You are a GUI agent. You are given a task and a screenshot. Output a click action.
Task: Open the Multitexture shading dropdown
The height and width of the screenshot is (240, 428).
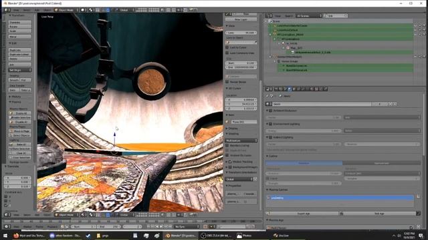[241, 141]
